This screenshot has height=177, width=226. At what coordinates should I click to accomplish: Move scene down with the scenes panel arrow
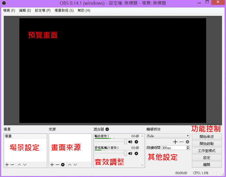pyautogui.click(x=25, y=165)
